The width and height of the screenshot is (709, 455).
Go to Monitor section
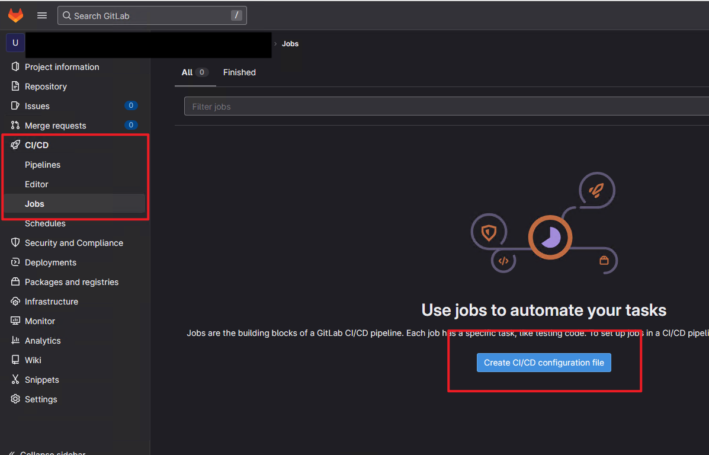point(40,321)
